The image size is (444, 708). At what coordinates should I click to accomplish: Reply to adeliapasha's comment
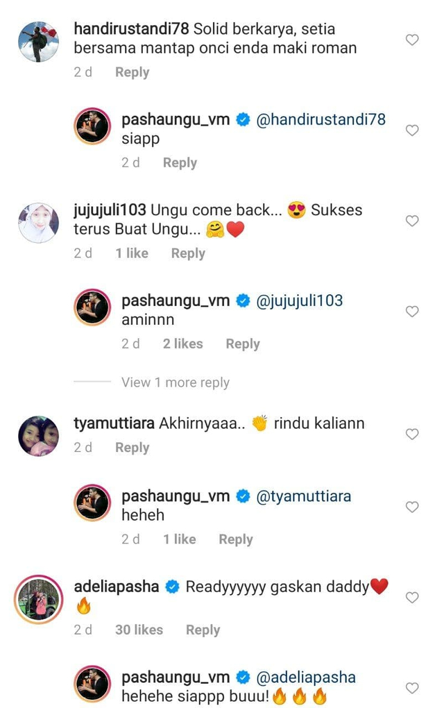(x=203, y=630)
